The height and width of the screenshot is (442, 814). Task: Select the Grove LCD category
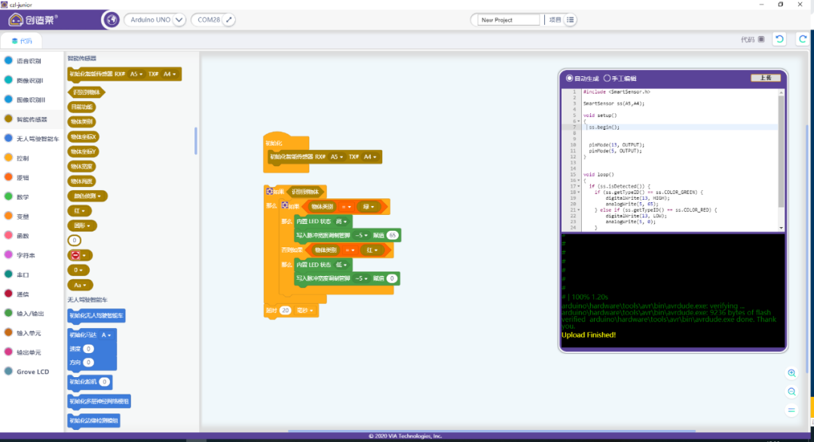click(x=32, y=371)
